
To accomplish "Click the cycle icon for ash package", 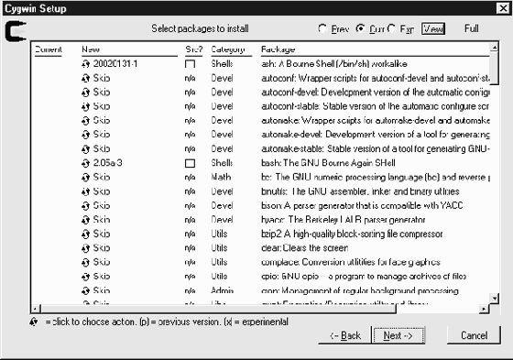I will click(x=85, y=64).
